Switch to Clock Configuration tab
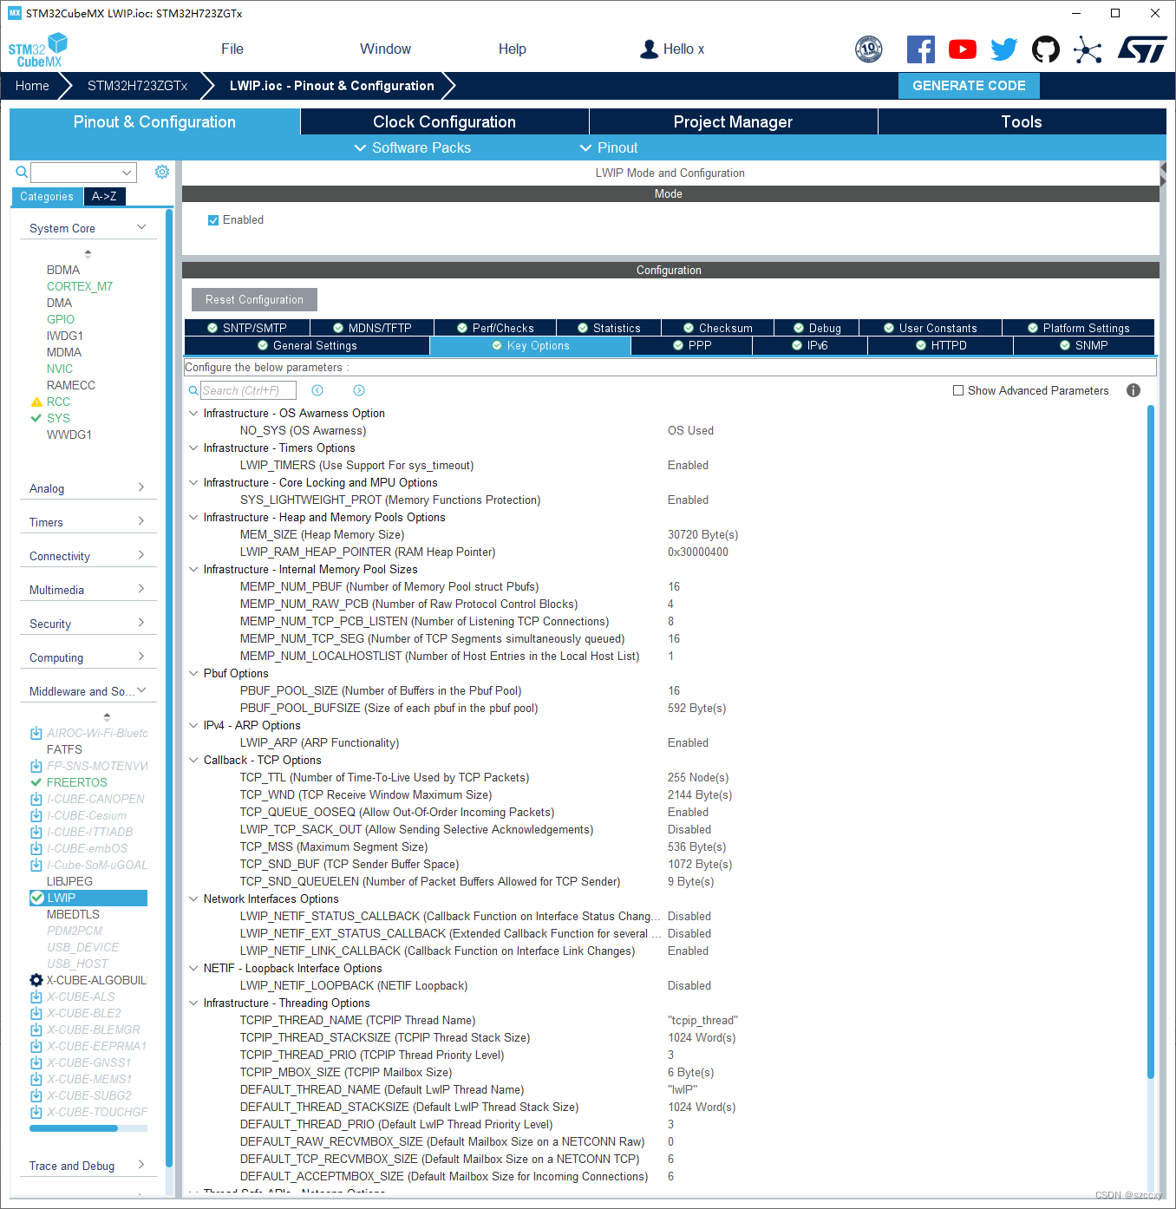This screenshot has width=1176, height=1209. tap(444, 122)
